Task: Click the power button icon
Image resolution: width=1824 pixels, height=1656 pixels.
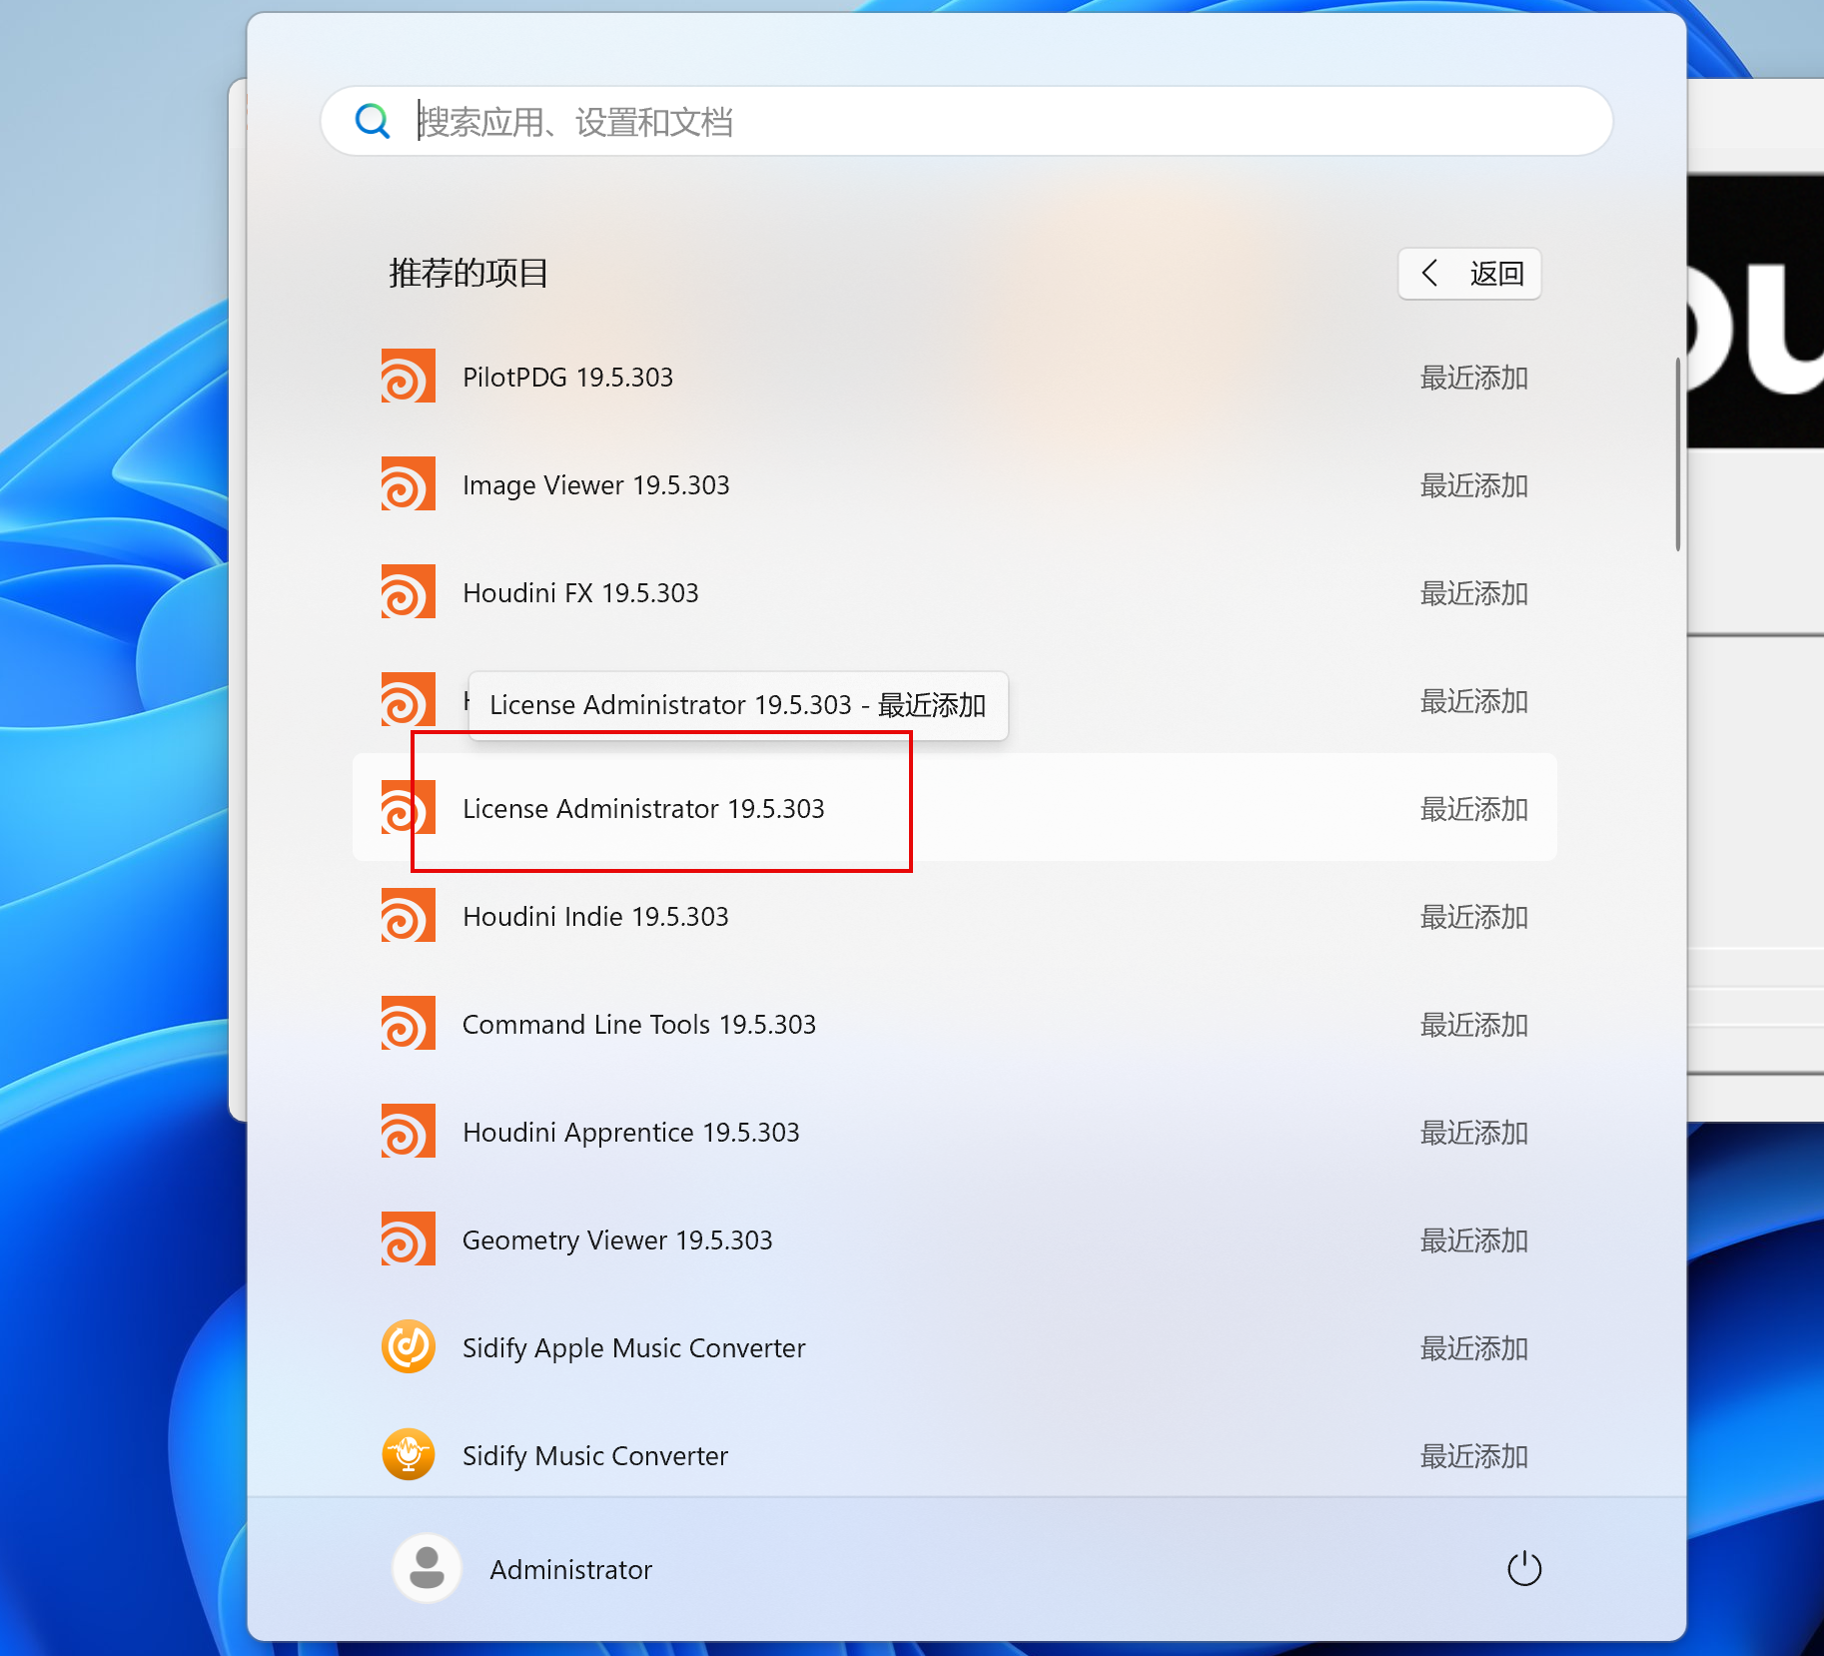Action: coord(1523,1569)
